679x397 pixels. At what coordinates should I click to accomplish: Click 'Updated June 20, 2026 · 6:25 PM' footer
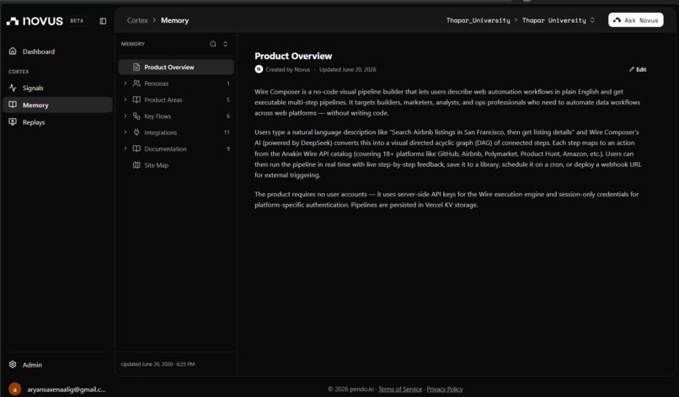point(158,364)
